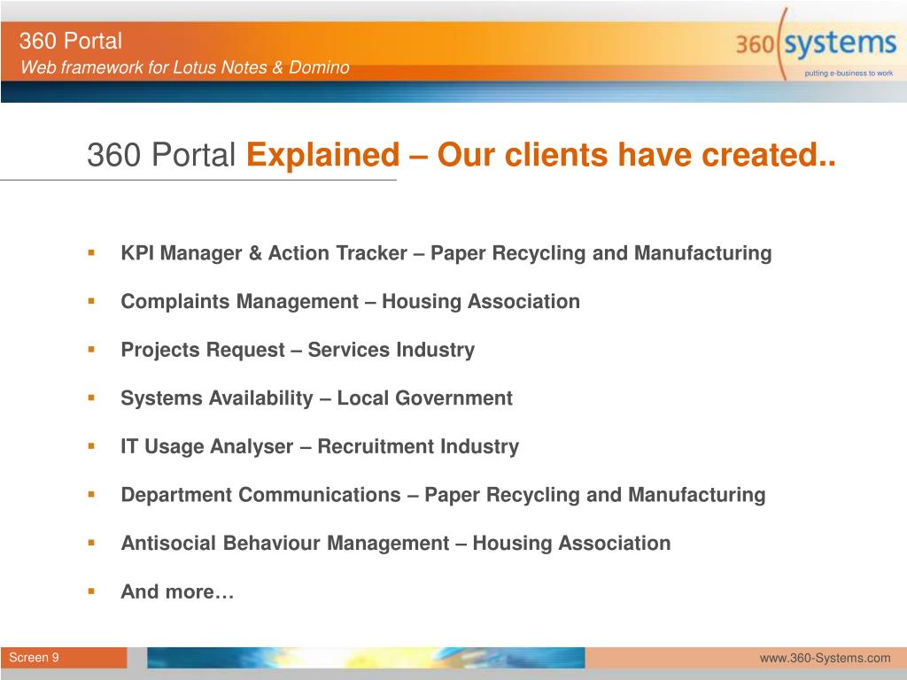Click the slide heading 'Explained – Our clients have created..'
907x680 pixels.
click(x=541, y=155)
